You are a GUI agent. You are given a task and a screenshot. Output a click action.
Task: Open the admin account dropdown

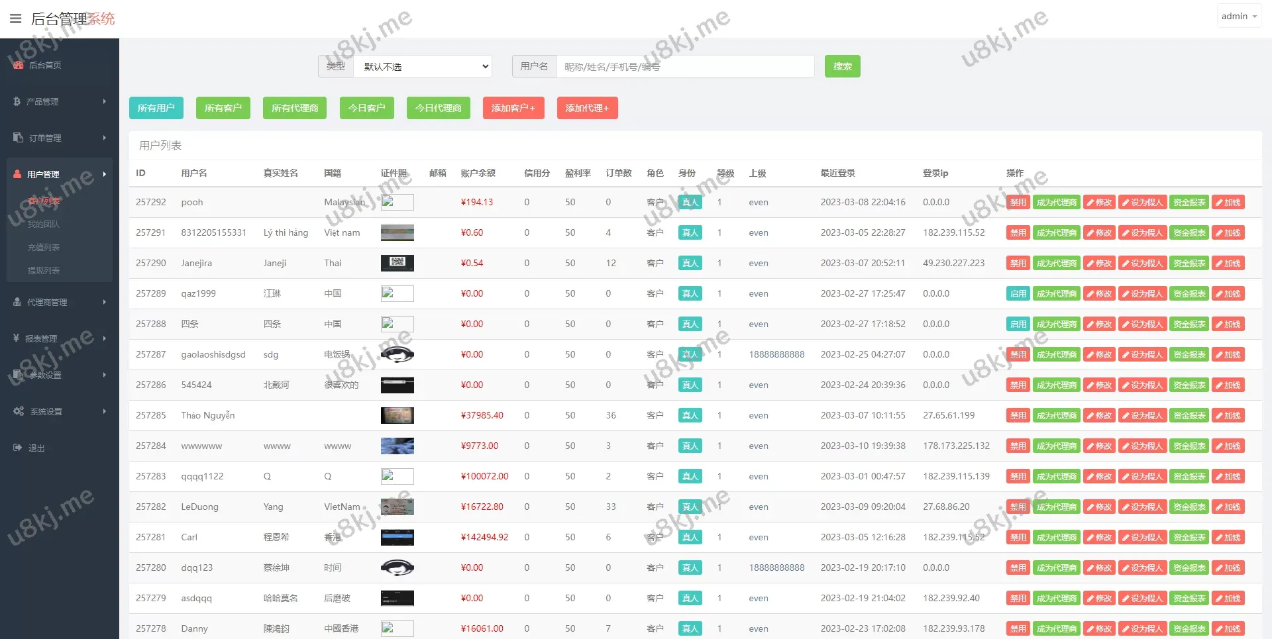point(1238,17)
